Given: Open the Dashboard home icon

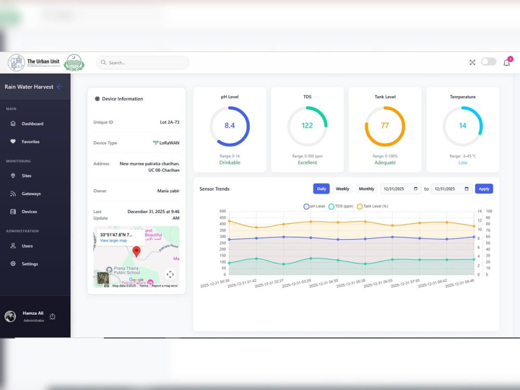Looking at the screenshot, I should (13, 123).
